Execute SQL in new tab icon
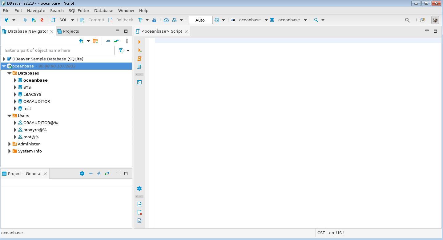Viewport: 443px width, 240px height. pyautogui.click(x=139, y=50)
